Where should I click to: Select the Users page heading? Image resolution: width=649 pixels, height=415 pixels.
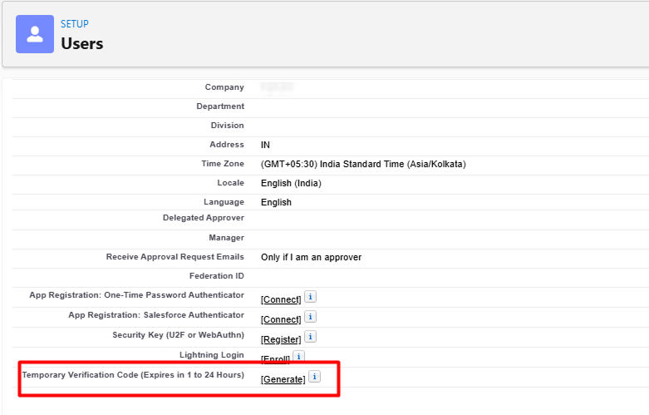point(82,43)
